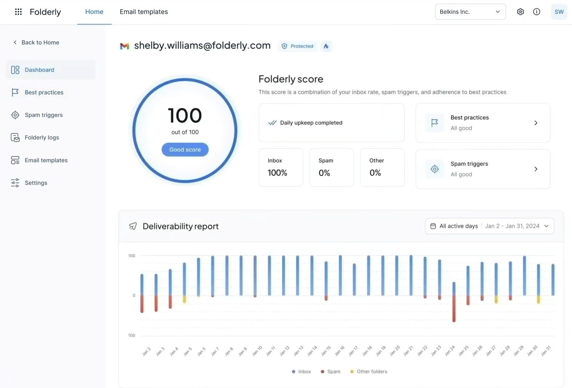572x388 pixels.
Task: Click the Daily upkeep completed card
Action: (x=331, y=123)
